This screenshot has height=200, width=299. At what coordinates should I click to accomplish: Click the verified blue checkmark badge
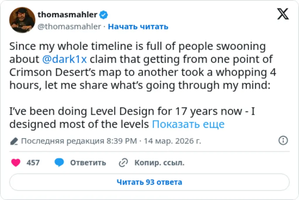point(104,15)
